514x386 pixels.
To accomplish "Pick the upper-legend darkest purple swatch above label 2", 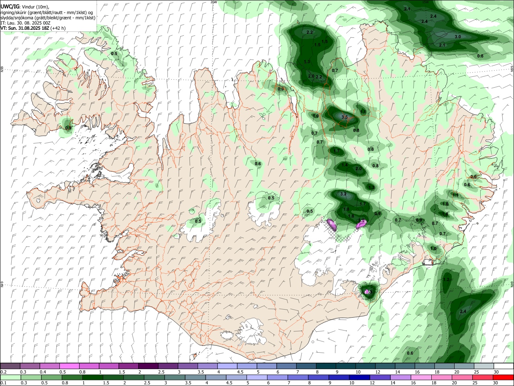I will 148,366.
